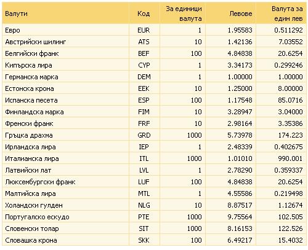
Task: Click the Валута за един лев header
Action: (287, 14)
